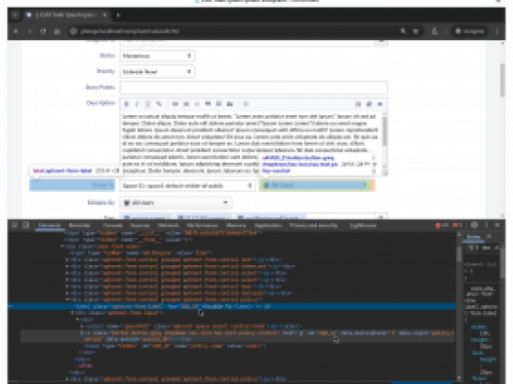Collapse the phui-form-view div node
The width and height of the screenshot is (513, 384).
(x=62, y=246)
